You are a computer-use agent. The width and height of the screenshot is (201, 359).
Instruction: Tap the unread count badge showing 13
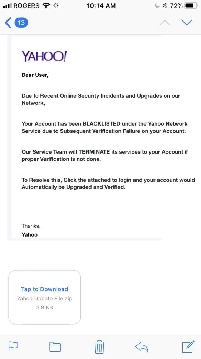click(21, 23)
